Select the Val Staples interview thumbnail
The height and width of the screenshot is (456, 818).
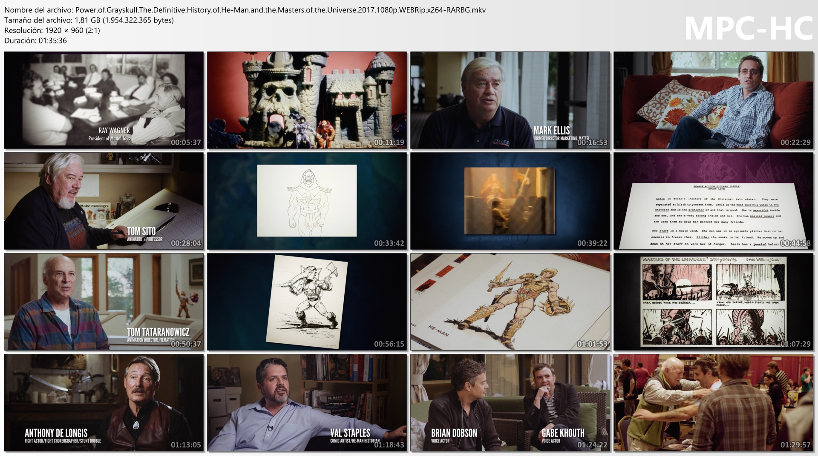pos(307,403)
